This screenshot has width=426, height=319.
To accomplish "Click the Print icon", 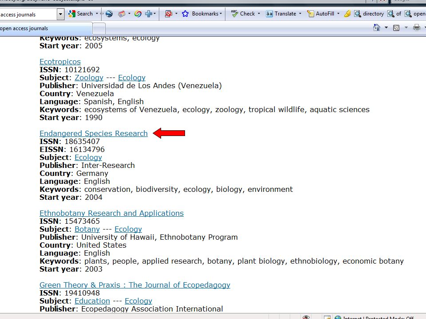I will click(417, 27).
